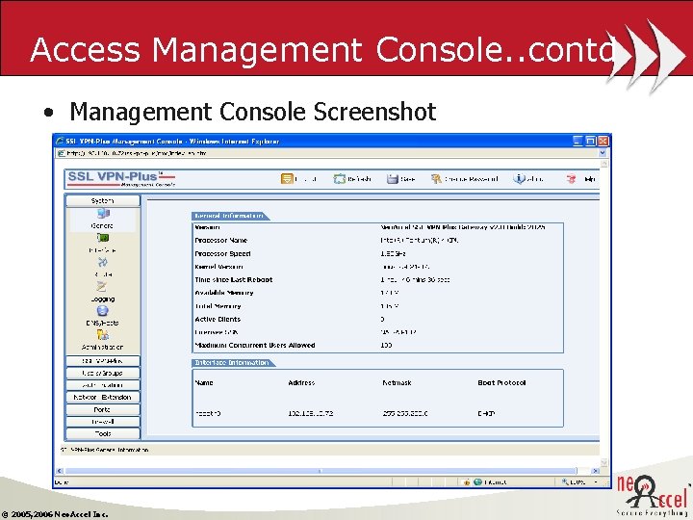This screenshot has width=693, height=520.
Task: Expand the Network Extension sidebar section
Action: (x=103, y=397)
